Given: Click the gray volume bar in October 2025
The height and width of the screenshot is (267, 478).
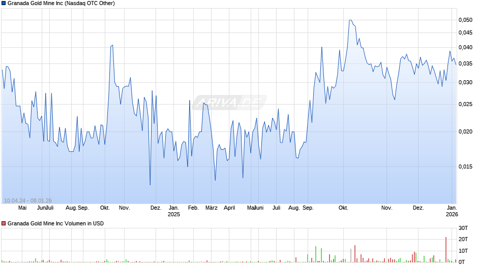Looking at the screenshot, I should (351, 255).
